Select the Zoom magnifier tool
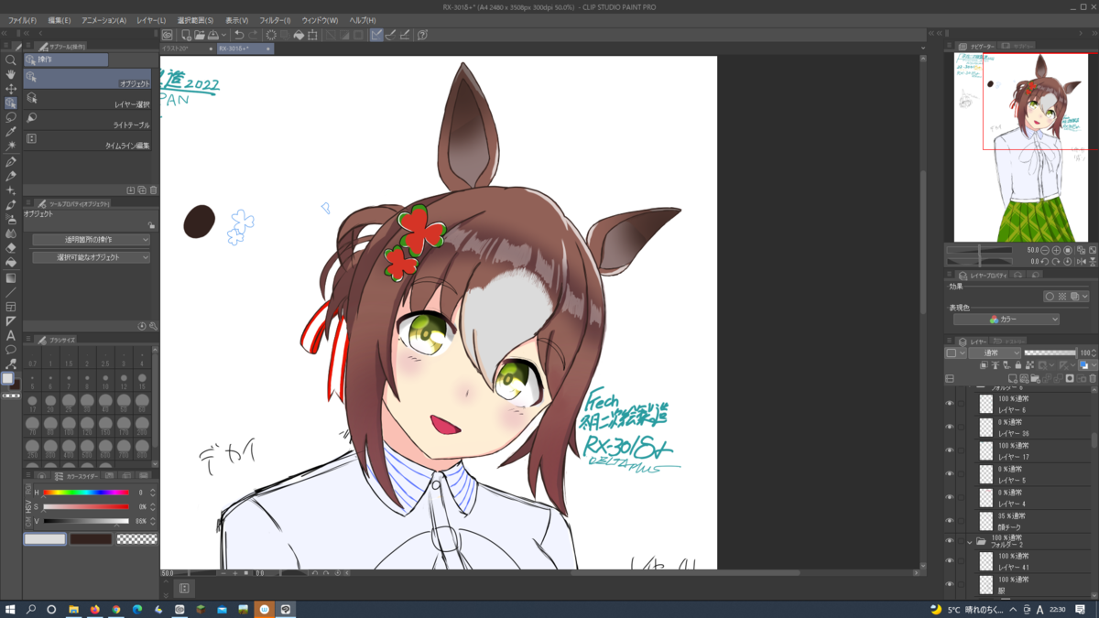The height and width of the screenshot is (618, 1099). point(11,60)
